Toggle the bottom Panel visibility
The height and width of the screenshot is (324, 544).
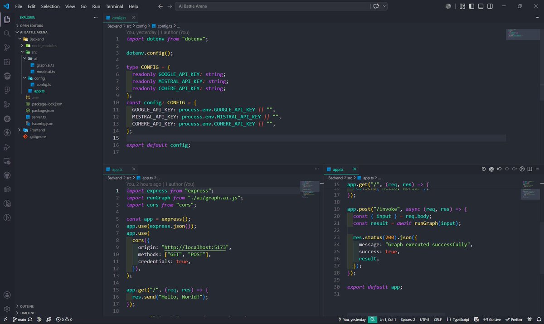(481, 6)
